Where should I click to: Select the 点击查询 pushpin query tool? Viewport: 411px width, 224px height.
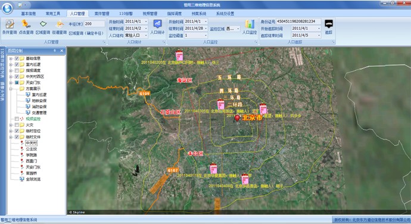click(26, 27)
